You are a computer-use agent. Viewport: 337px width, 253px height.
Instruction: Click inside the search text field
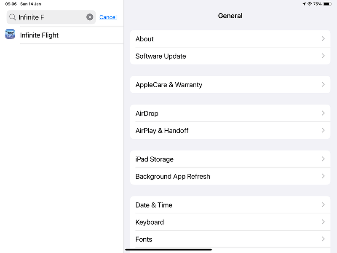click(x=51, y=17)
